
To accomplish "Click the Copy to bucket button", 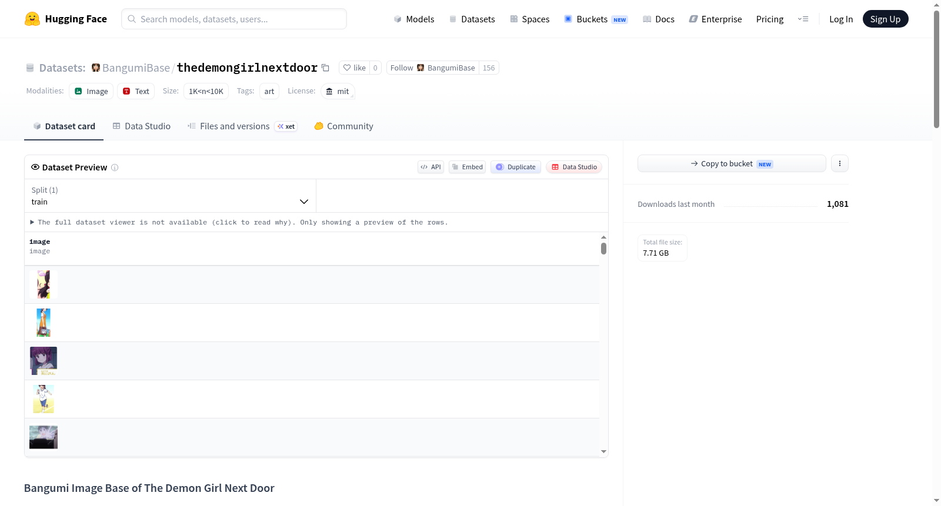I will [x=732, y=163].
